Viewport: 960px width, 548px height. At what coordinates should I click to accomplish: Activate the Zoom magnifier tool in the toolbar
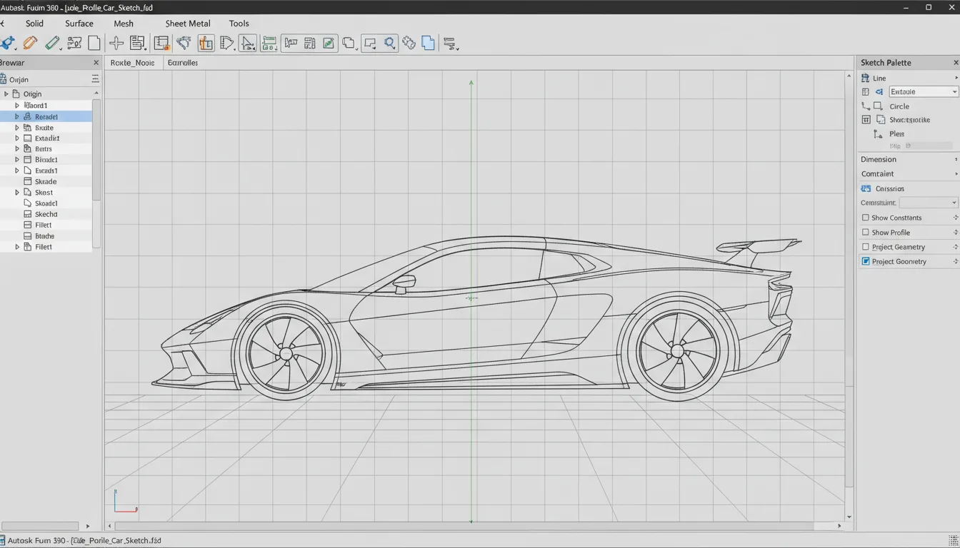(389, 43)
